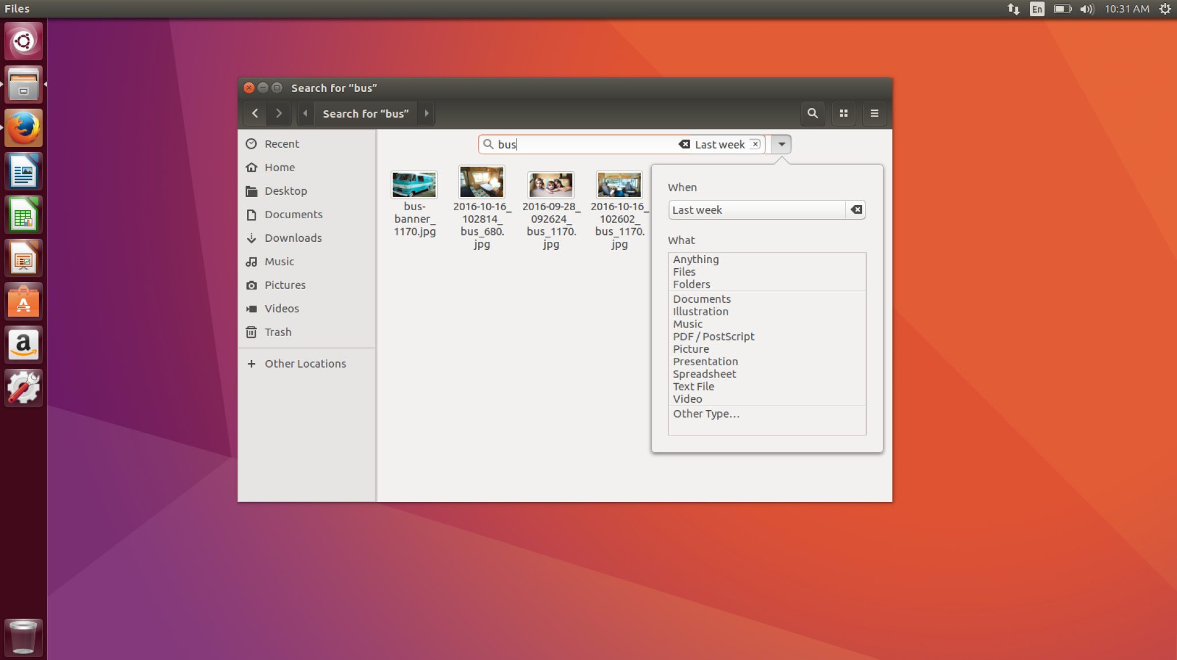This screenshot has width=1177, height=660.
Task: Choose Picture as the file type filter
Action: tap(690, 349)
